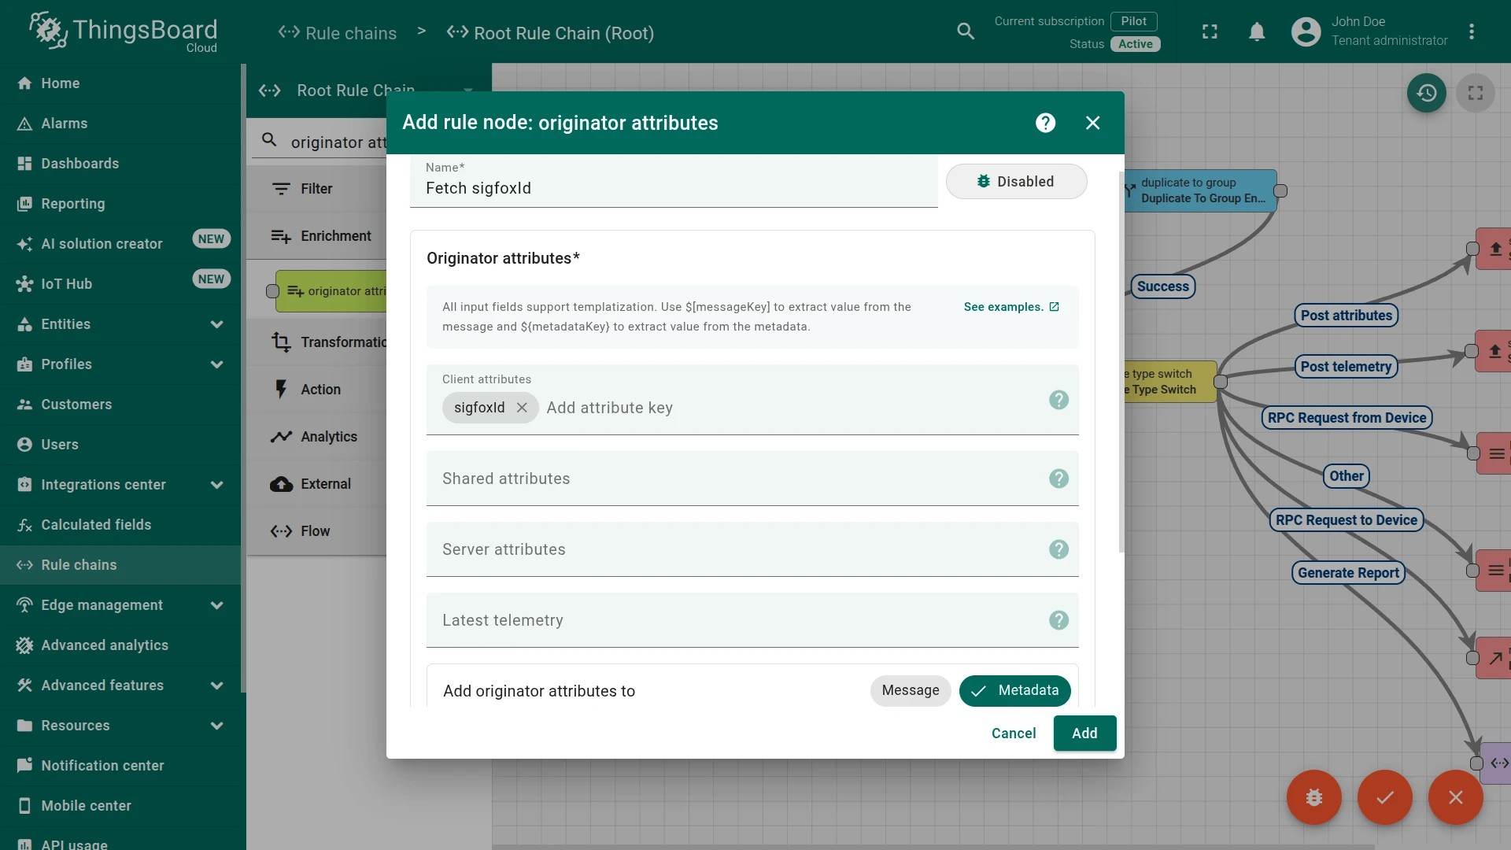
Task: Click the Add button in dialog
Action: pos(1084,734)
